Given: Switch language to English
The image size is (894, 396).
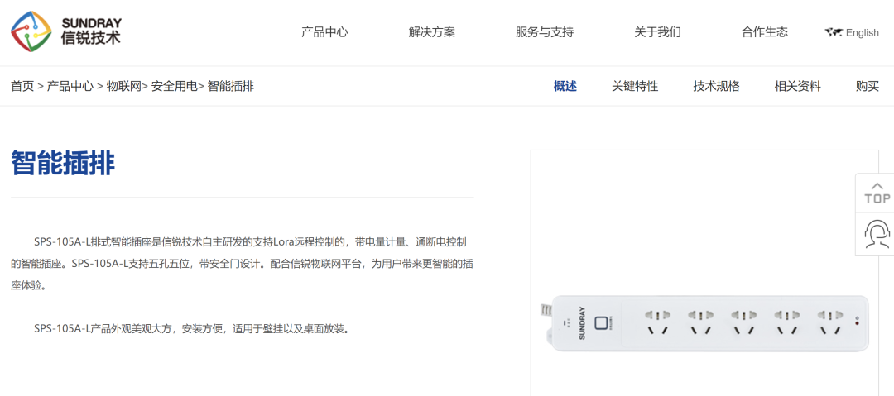Looking at the screenshot, I should (862, 32).
